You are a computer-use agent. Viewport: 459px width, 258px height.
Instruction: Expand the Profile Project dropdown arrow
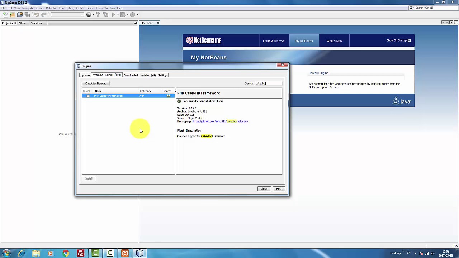tap(137, 15)
